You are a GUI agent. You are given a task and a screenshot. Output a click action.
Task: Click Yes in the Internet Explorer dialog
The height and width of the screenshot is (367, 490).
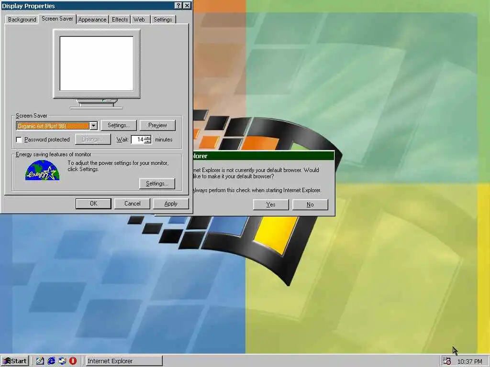pyautogui.click(x=271, y=205)
